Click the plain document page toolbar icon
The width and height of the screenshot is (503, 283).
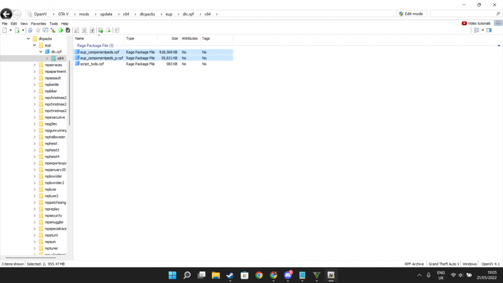[84, 30]
